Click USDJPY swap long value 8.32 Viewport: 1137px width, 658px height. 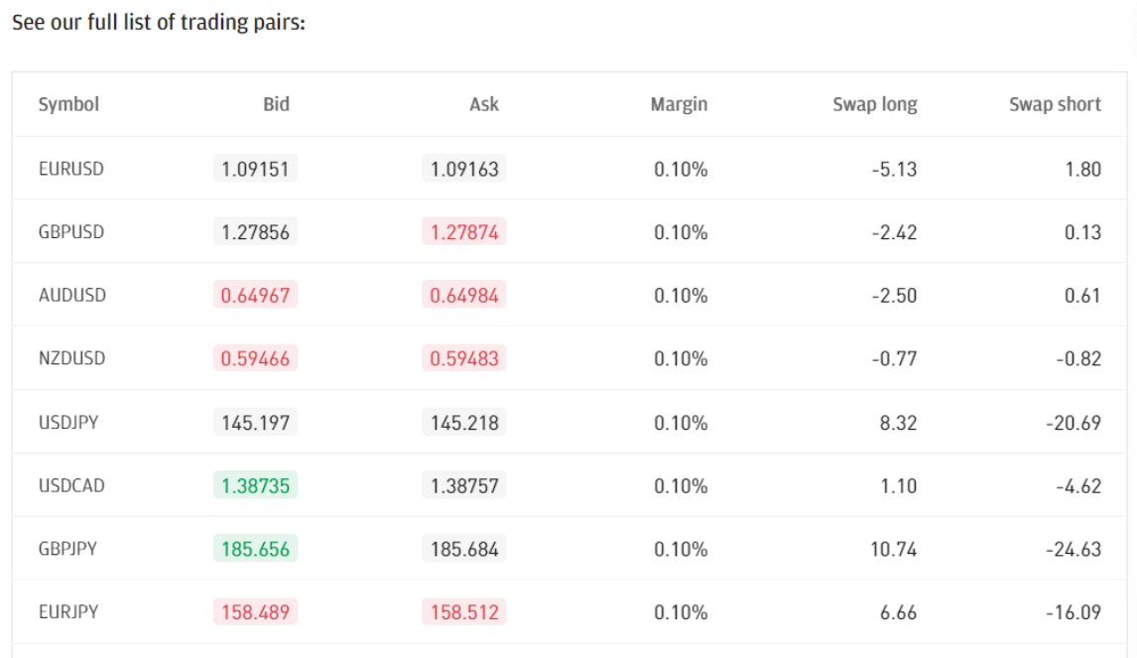coord(899,422)
